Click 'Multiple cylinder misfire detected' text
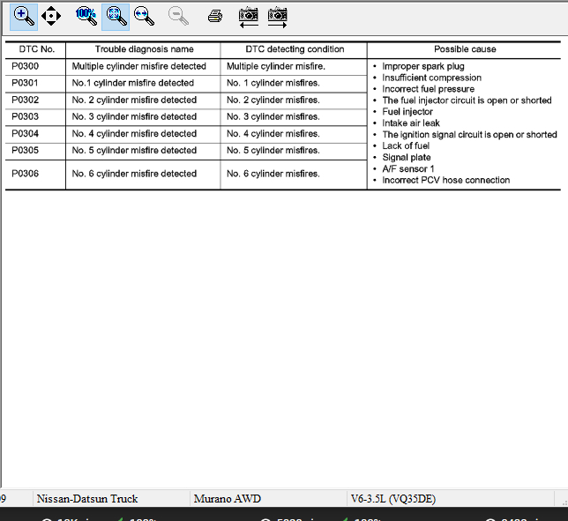This screenshot has height=521, width=568. click(x=138, y=66)
